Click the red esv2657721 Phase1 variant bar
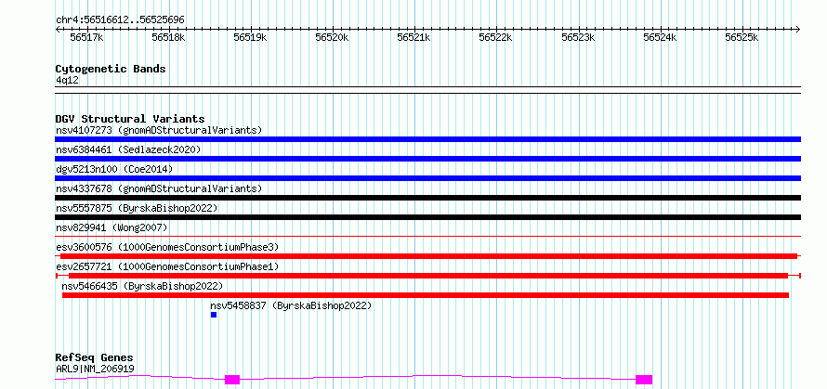Screen dimensions: 827x389 click(x=427, y=276)
